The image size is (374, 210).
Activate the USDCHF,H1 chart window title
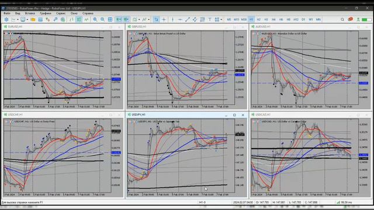(x=15, y=114)
